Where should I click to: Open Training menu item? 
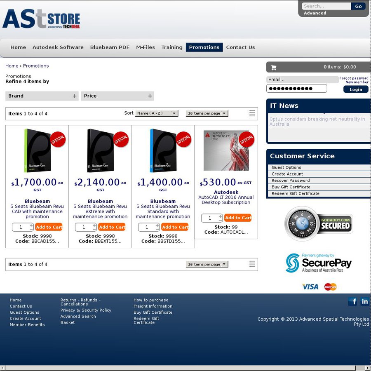click(172, 47)
